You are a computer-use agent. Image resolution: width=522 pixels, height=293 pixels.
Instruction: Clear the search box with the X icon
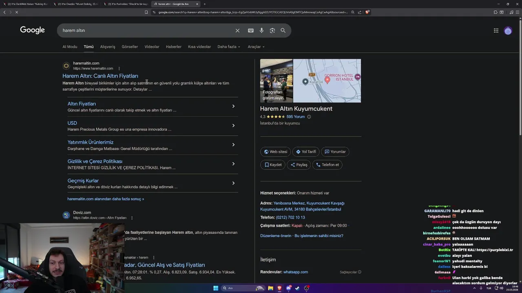pyautogui.click(x=237, y=31)
